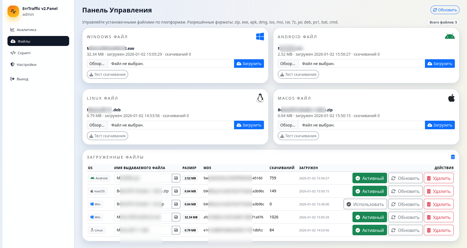
Task: Go to Настройки in the sidebar
Action: (x=38, y=64)
